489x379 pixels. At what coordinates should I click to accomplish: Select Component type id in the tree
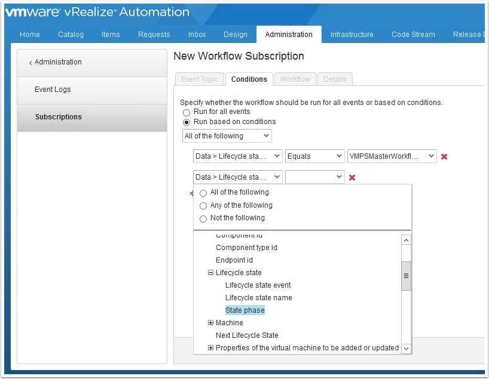coord(246,248)
